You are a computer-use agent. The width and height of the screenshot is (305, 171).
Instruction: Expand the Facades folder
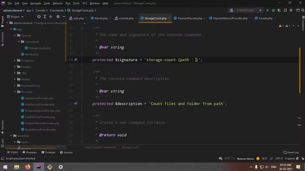point(15,66)
